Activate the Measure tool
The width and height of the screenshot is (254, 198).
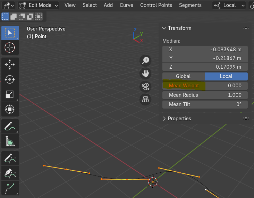tap(10, 141)
